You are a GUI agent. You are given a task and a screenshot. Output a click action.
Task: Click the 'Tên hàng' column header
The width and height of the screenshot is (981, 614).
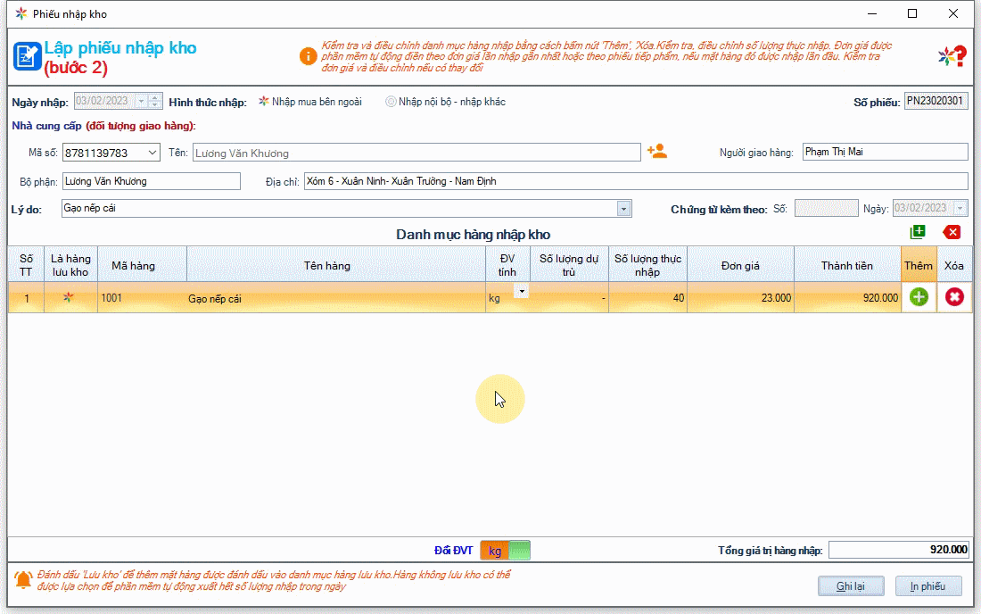click(326, 265)
